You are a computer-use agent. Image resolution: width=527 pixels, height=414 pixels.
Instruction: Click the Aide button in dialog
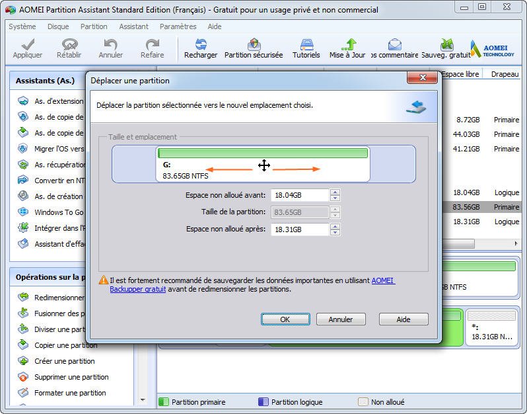pos(404,319)
